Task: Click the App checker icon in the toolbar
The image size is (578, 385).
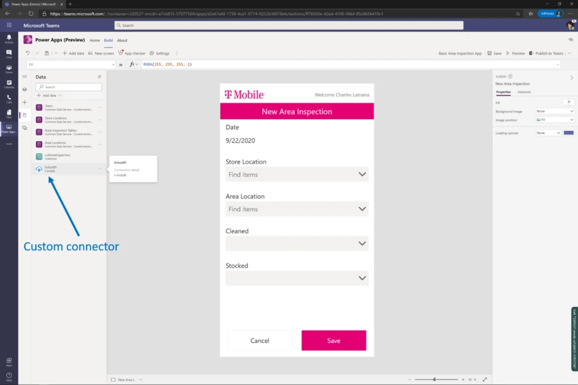Action: tap(121, 53)
